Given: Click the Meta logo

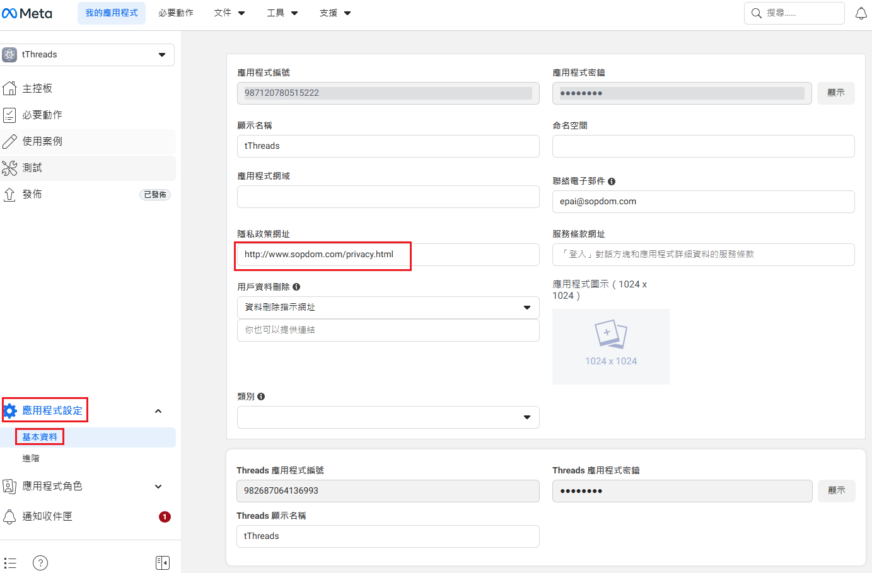Looking at the screenshot, I should [27, 13].
